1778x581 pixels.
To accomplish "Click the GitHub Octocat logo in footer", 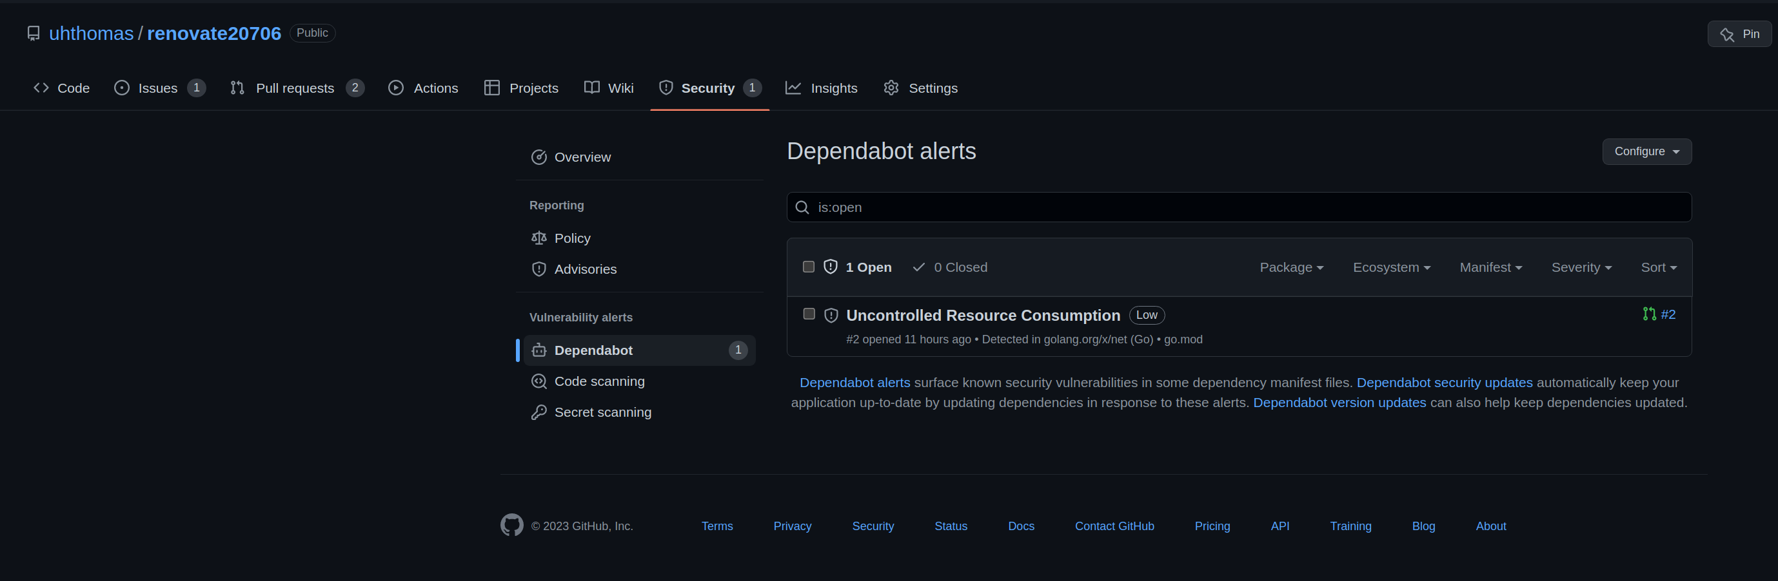I will tap(511, 525).
